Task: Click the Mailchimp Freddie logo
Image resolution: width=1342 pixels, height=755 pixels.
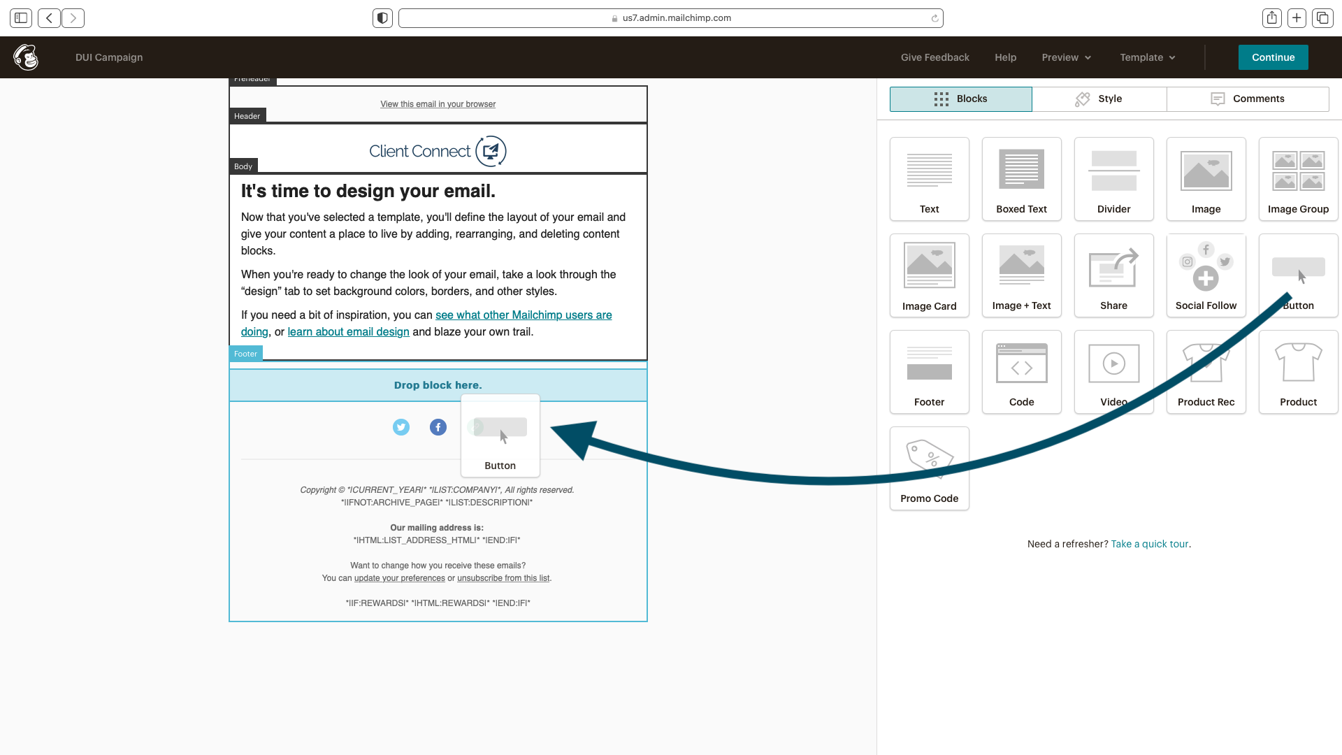Action: pyautogui.click(x=26, y=57)
